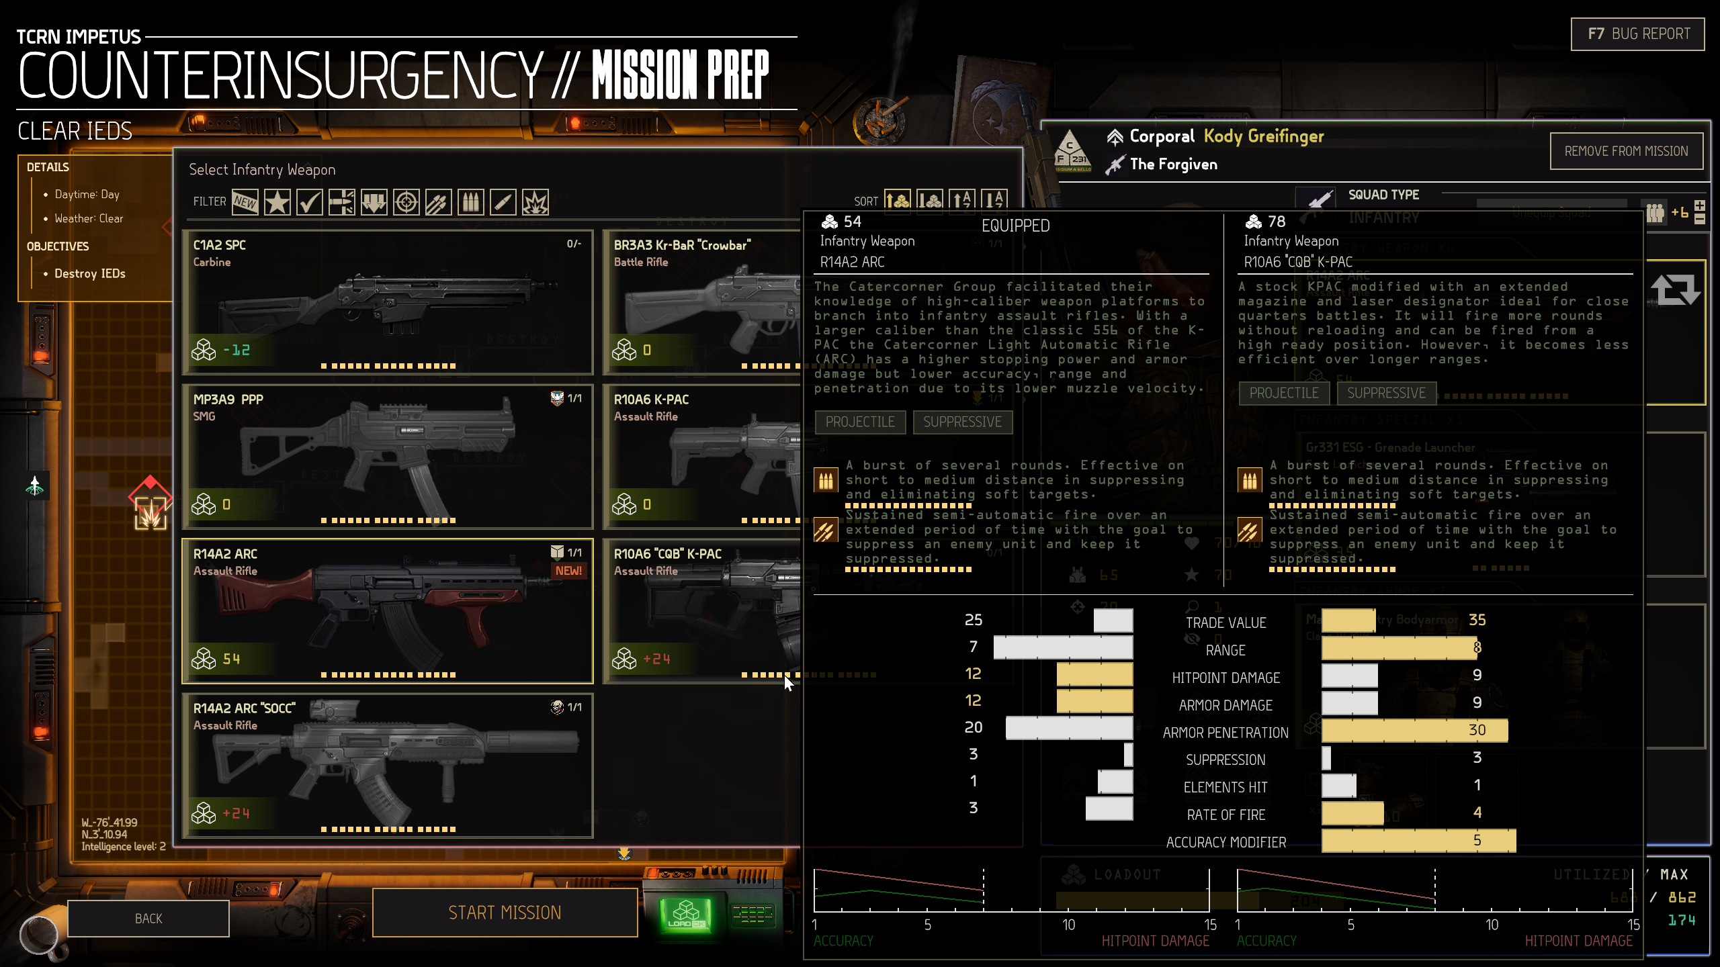Screen dimensions: 1720x967
Task: Go BACK from mission prep
Action: click(148, 918)
